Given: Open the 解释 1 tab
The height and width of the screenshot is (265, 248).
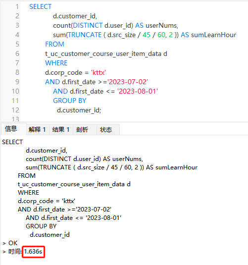Looking at the screenshot, I should click(x=38, y=130).
